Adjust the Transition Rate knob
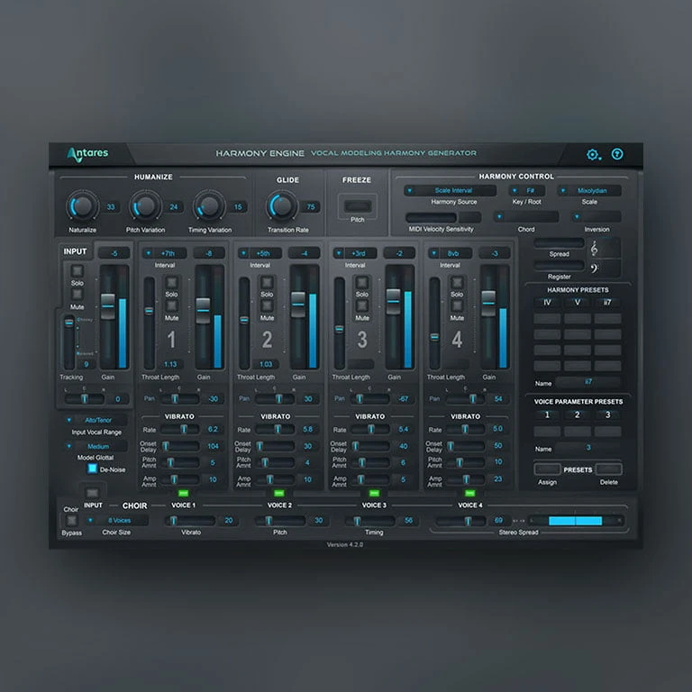 click(282, 205)
